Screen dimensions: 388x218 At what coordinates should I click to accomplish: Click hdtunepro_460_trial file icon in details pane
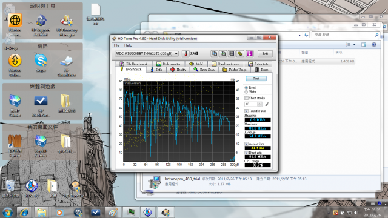click(x=154, y=182)
